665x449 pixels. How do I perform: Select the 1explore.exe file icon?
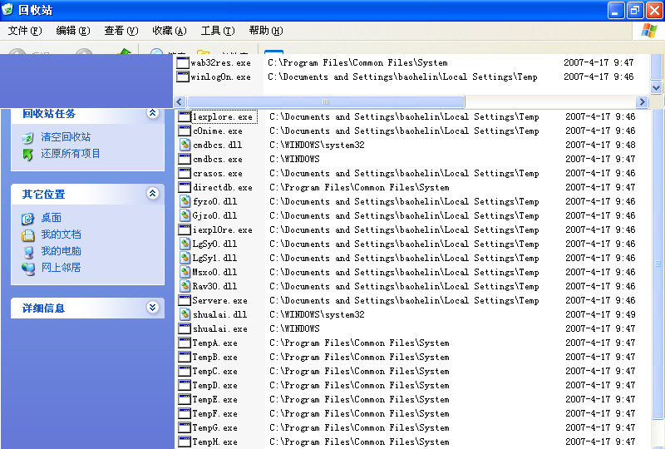pos(185,116)
